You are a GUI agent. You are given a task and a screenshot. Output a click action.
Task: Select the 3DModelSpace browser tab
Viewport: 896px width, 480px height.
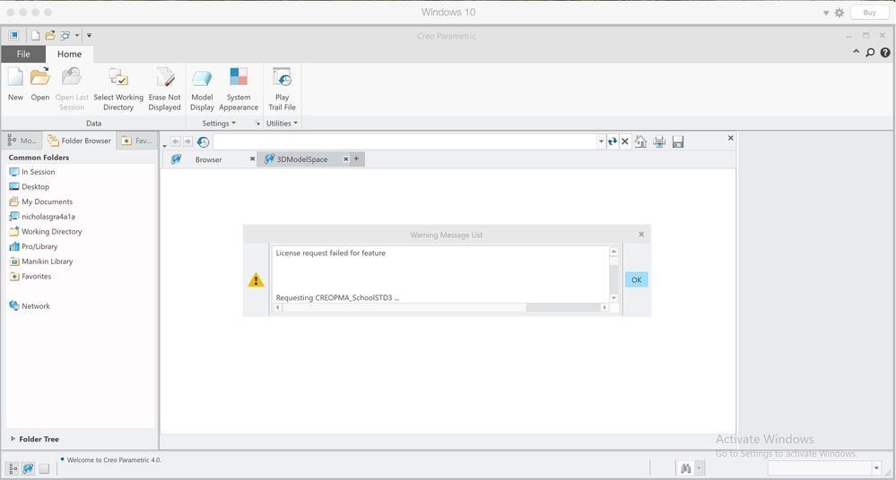coord(301,159)
